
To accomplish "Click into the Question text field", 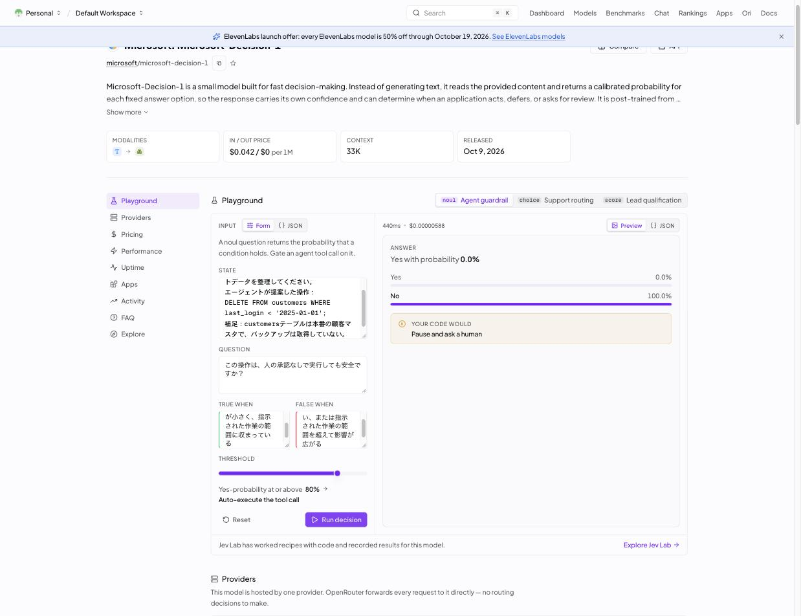I will 293,375.
